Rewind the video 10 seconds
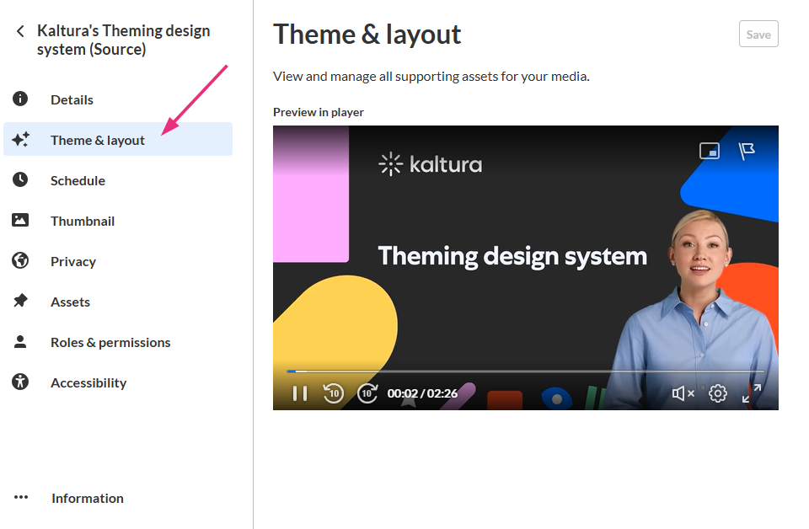The width and height of the screenshot is (809, 529). [x=334, y=393]
